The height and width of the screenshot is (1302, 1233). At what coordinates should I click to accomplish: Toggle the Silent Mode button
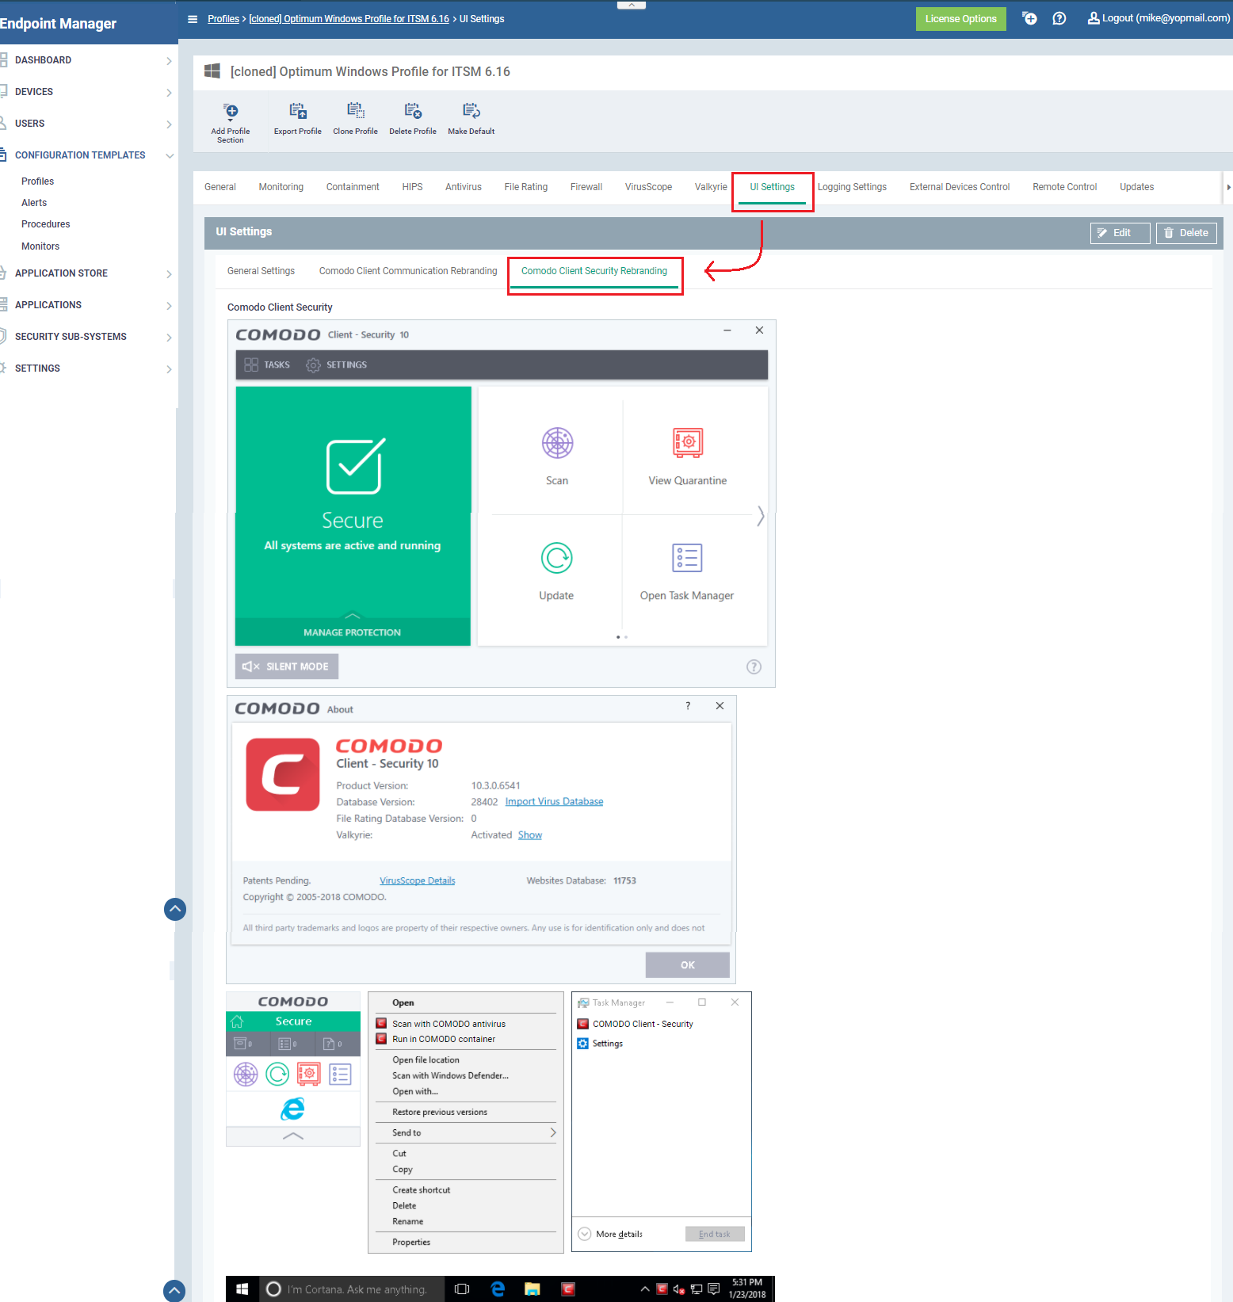pos(287,666)
